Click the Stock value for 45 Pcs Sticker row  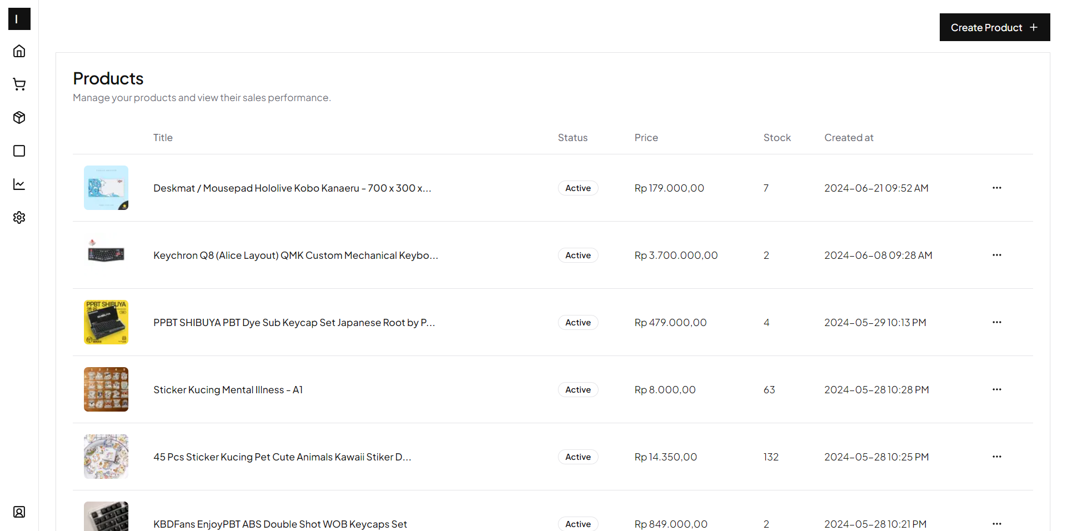point(771,457)
